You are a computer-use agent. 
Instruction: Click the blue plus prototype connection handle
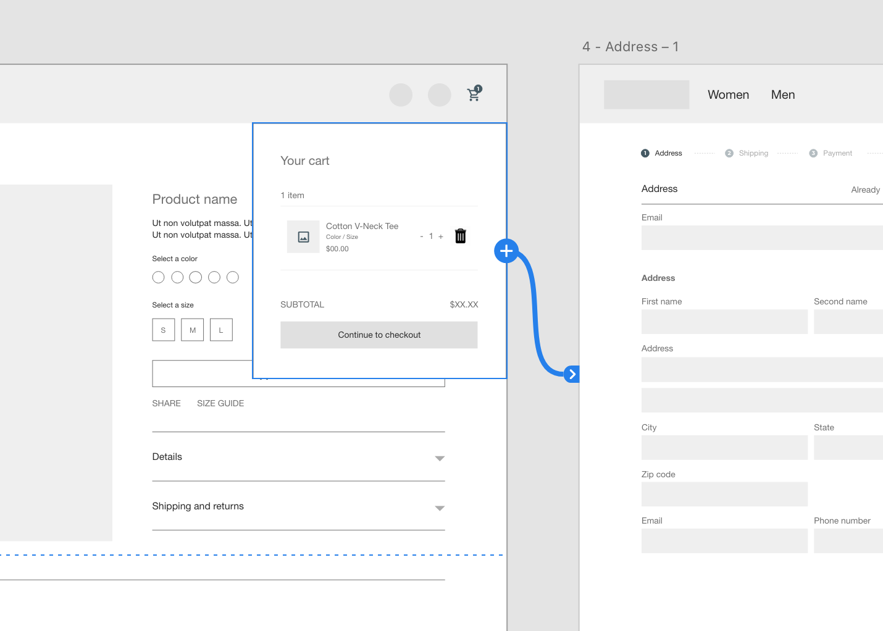point(506,251)
